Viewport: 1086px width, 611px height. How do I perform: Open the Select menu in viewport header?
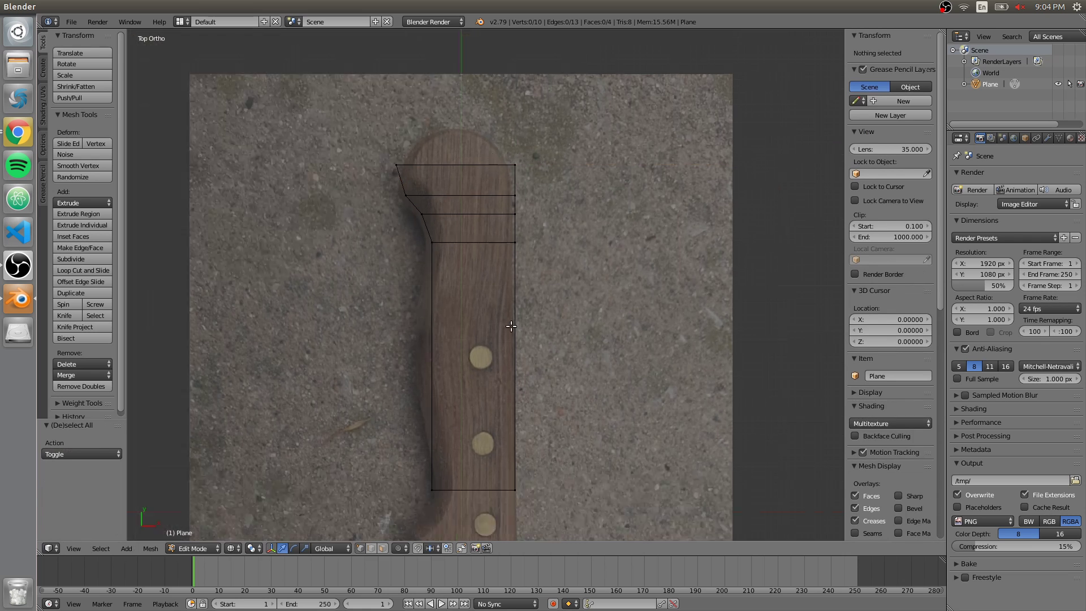click(x=101, y=548)
